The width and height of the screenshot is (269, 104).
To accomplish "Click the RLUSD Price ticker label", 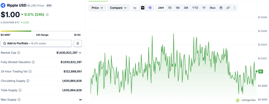I will [x=36, y=6].
